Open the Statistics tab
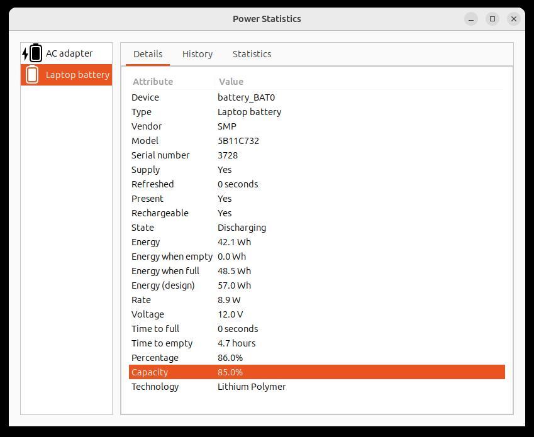Viewport: 534px width, 437px height. pyautogui.click(x=252, y=54)
